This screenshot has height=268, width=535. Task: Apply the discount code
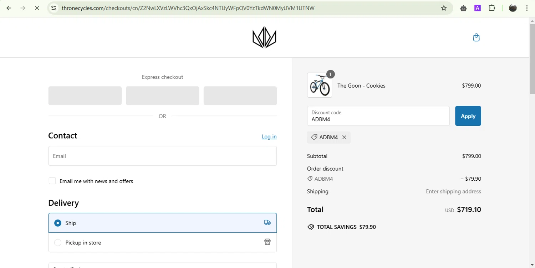tap(468, 116)
